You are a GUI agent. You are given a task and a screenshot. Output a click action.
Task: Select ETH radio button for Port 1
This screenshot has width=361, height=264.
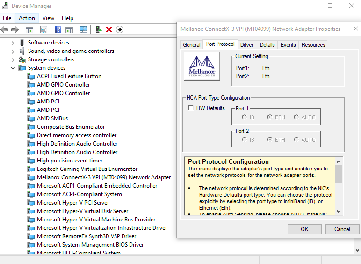(x=269, y=117)
